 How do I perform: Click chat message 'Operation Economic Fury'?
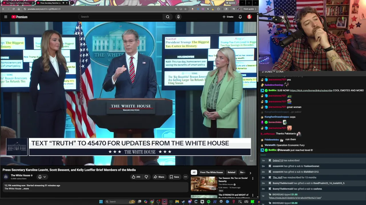[x=291, y=145]
